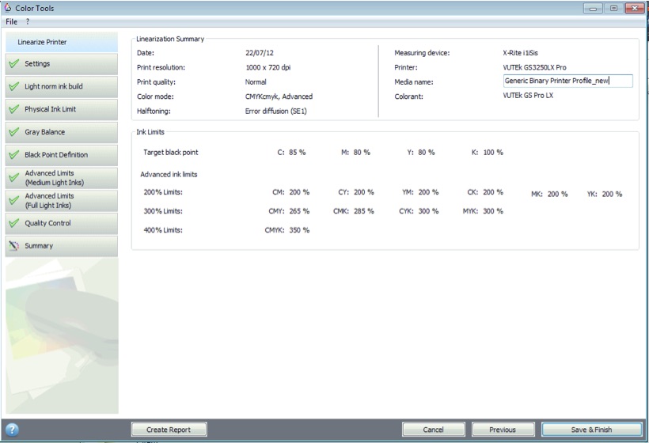The width and height of the screenshot is (649, 443).
Task: Click the blue help question mark icon
Action: click(12, 430)
